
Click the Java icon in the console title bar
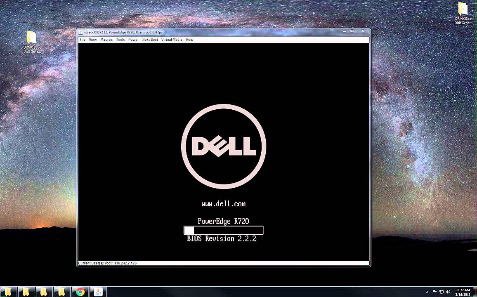click(80, 32)
